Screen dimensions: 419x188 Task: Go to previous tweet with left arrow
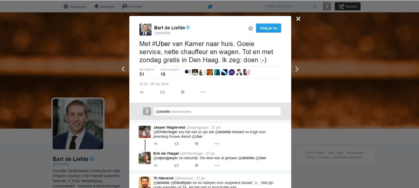pyautogui.click(x=123, y=69)
